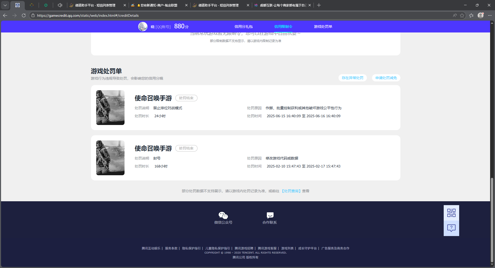Close the 虔都互联 tab
Screen dimensions: 495x268
[x=310, y=5]
